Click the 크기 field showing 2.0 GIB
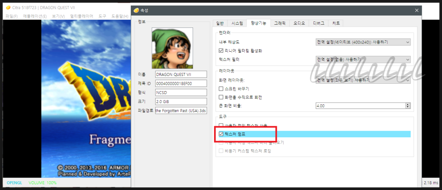Image resolution: width=442 pixels, height=190 pixels. (x=181, y=102)
